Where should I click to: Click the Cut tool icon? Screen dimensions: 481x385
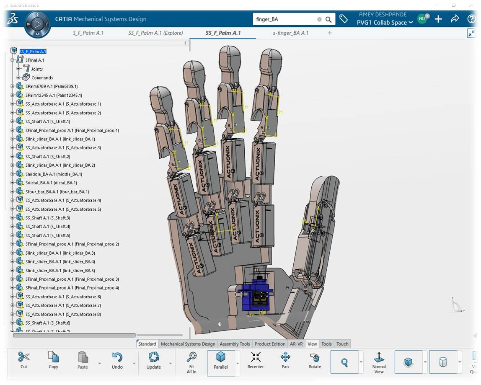[23, 357]
